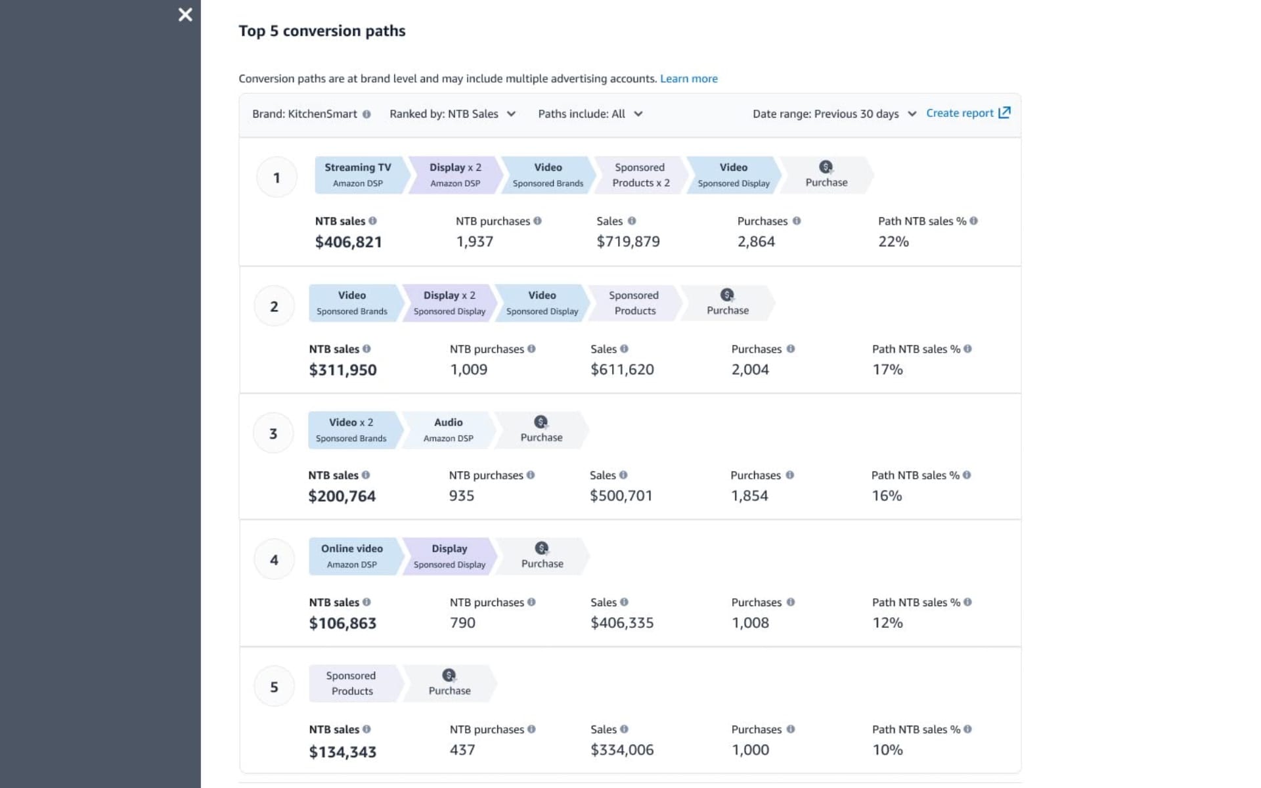This screenshot has height=788, width=1261.
Task: Click the Purchase dollar icon ending path 5
Action: click(449, 675)
